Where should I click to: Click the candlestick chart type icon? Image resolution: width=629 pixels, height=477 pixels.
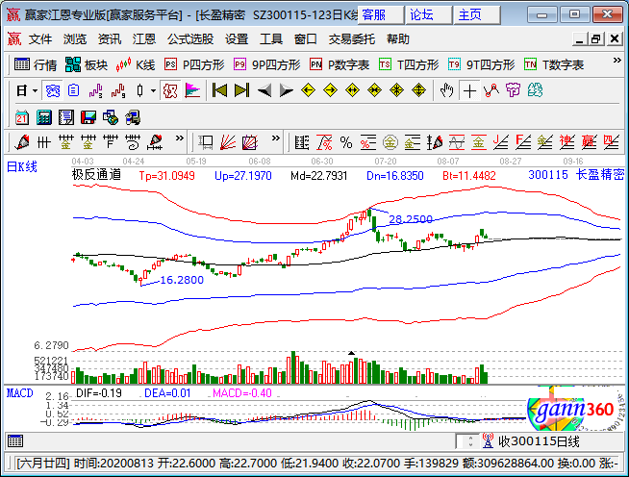(140, 90)
